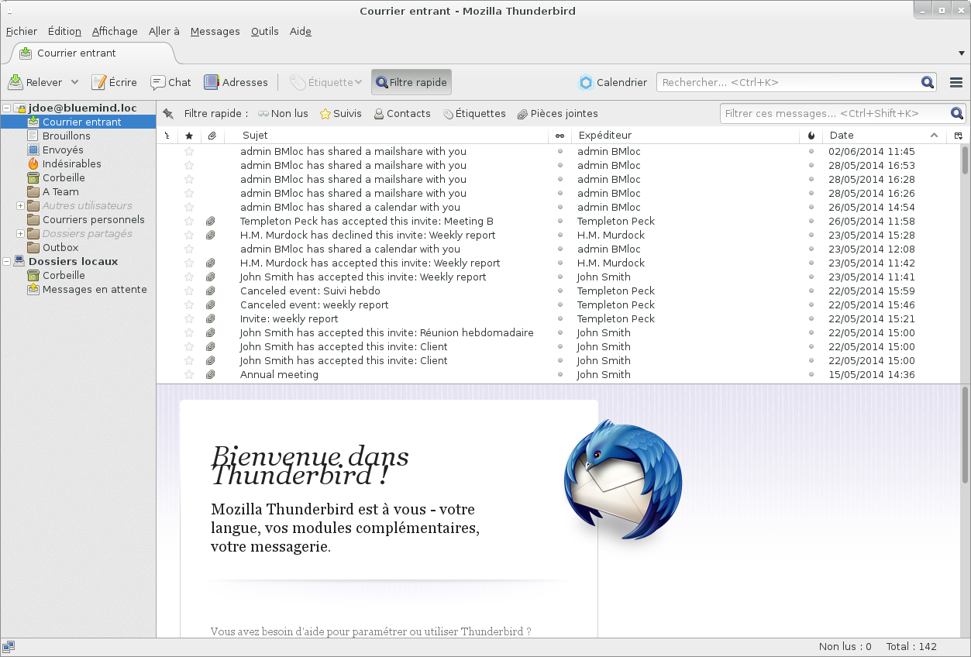The image size is (971, 657).
Task: Select the Courrier entrant tab
Action: [93, 53]
